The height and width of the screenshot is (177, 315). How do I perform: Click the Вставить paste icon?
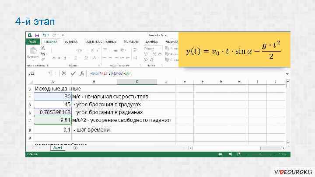pos(33,51)
